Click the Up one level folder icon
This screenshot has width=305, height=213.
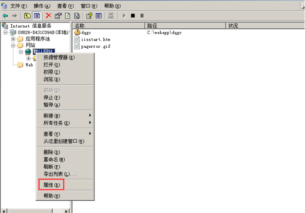[x=27, y=16]
